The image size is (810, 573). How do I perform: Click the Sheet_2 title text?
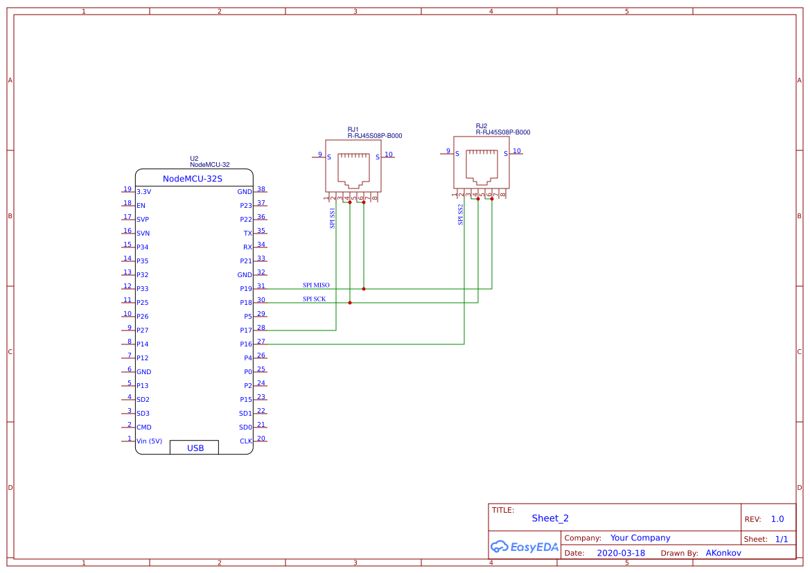[549, 518]
